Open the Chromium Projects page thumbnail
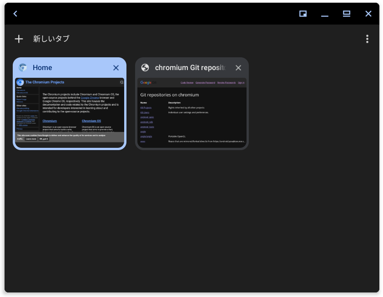383x297 pixels. [70, 112]
